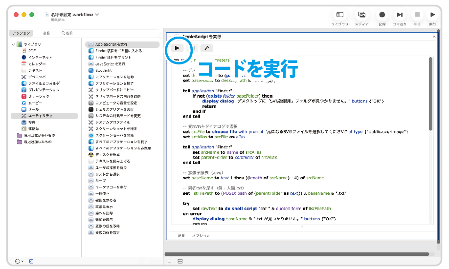Switch to the 変数 tab

click(x=46, y=33)
